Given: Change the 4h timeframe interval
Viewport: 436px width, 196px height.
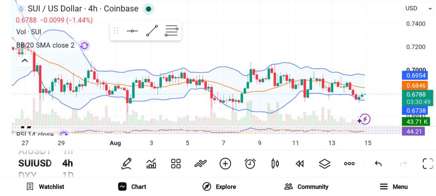Looking at the screenshot, I should [x=68, y=163].
